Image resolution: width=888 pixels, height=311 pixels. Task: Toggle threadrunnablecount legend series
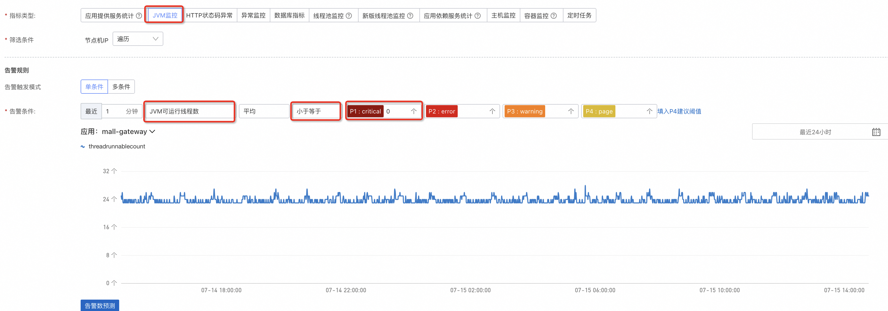(113, 146)
